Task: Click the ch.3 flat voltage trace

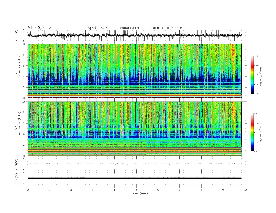Action: point(134,164)
